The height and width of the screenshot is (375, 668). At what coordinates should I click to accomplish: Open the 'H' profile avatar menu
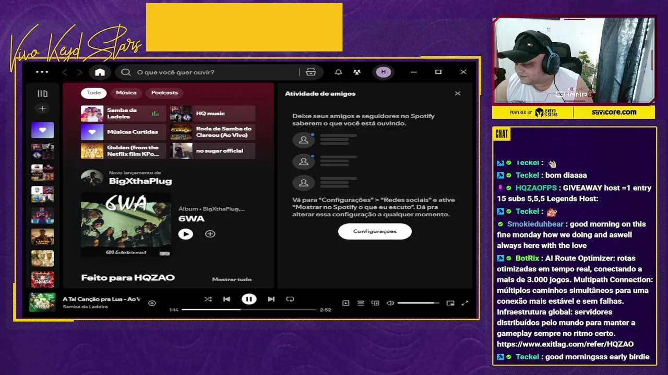tap(384, 72)
